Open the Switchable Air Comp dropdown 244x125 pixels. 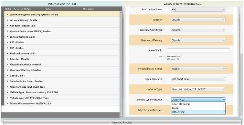198,68
